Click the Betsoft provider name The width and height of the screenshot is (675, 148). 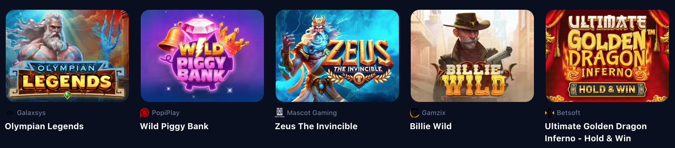click(568, 113)
